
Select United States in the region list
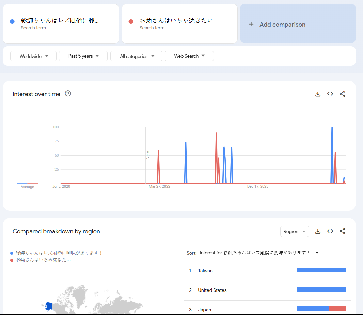pos(267,290)
